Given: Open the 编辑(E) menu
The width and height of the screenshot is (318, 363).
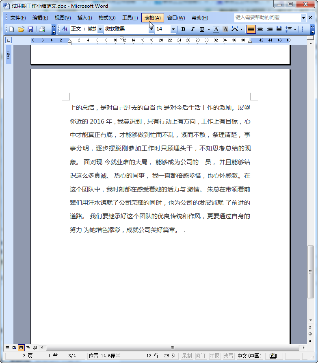Looking at the screenshot, I should (40, 18).
